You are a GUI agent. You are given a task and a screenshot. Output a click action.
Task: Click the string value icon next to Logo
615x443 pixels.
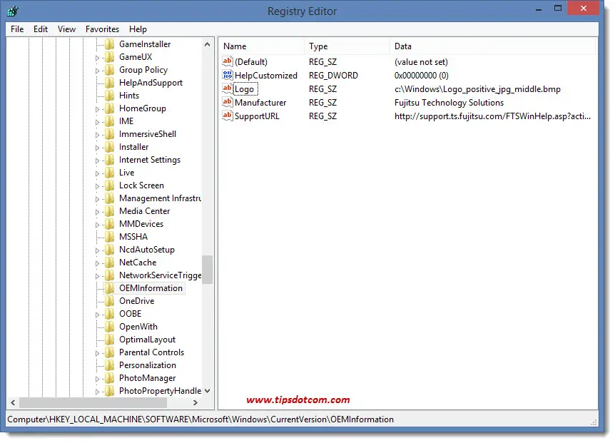coord(228,89)
